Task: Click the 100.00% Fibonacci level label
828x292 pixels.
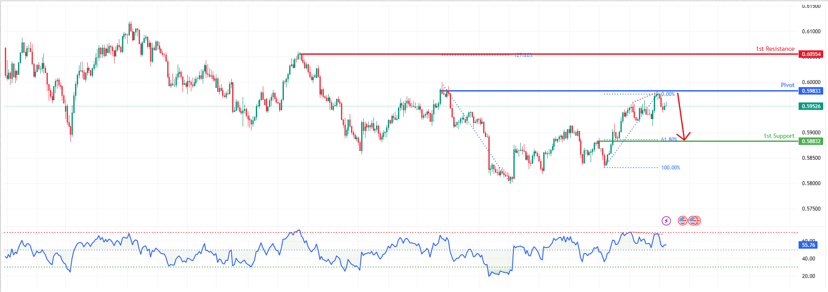Action: (670, 168)
